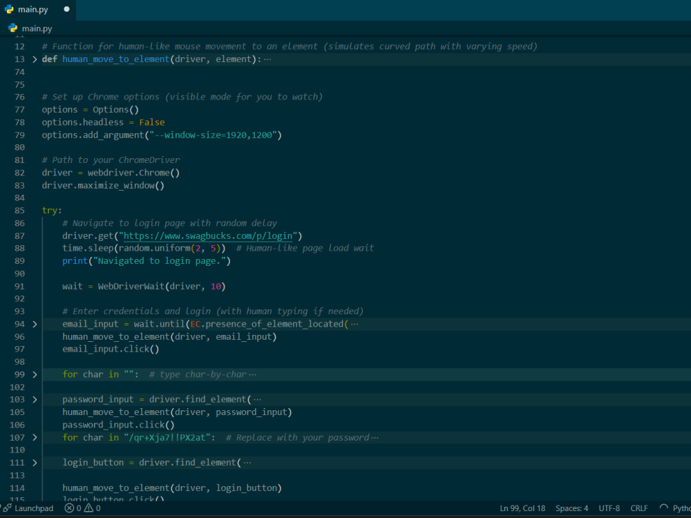Click the unsaved dot on main.py tab
This screenshot has height=518, width=691.
66,9
